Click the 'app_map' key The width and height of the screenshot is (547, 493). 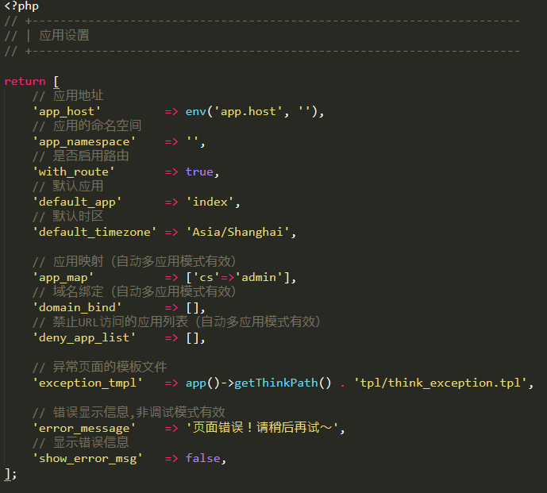pos(63,278)
